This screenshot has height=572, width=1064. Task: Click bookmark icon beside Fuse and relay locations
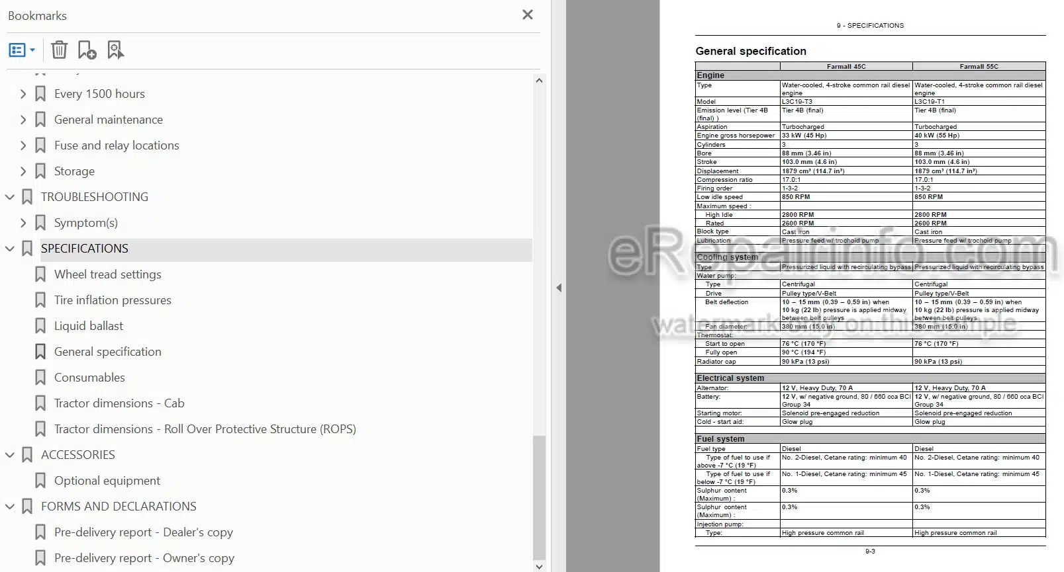pos(40,145)
